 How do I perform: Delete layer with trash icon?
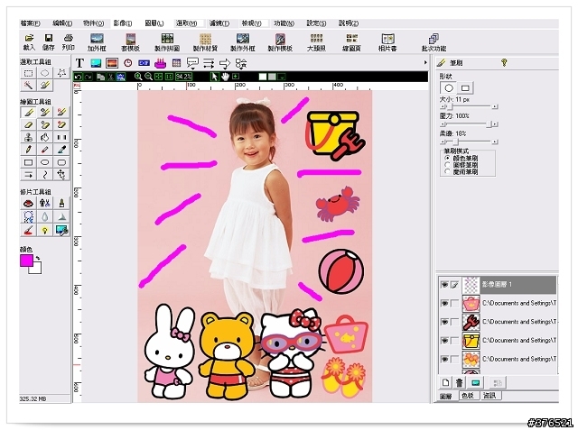(459, 382)
